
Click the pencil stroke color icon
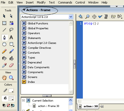click(x=5, y=90)
